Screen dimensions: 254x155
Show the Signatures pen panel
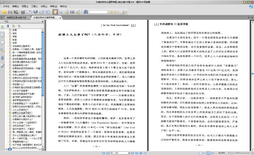3,65
